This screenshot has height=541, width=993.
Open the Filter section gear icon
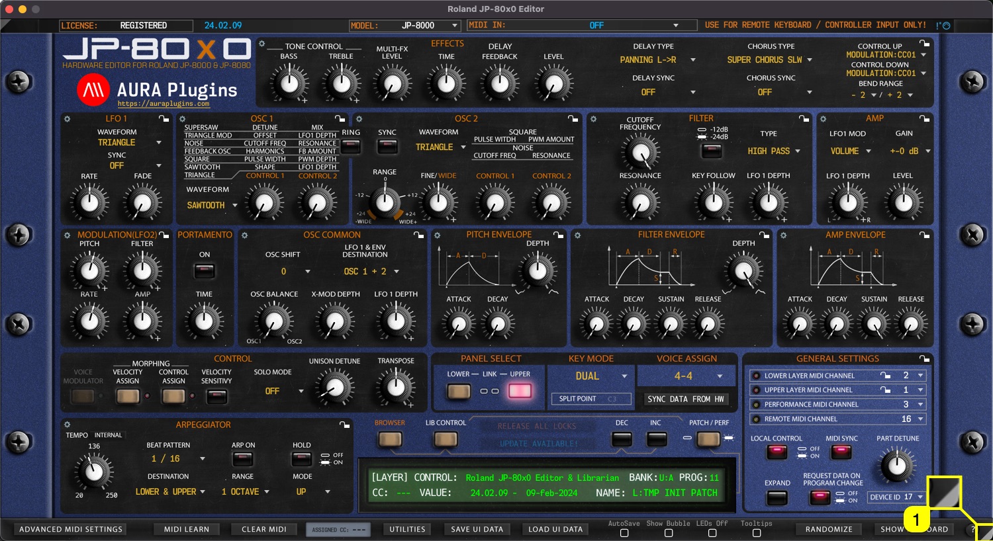pyautogui.click(x=594, y=119)
